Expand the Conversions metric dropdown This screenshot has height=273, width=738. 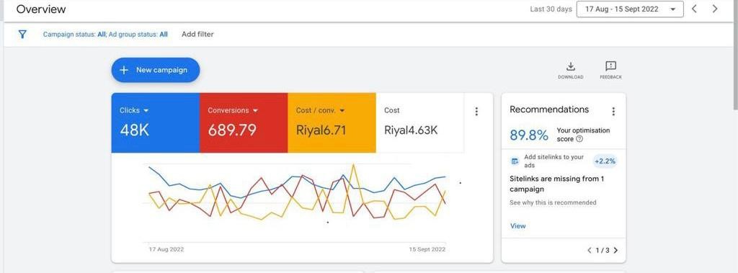point(255,111)
